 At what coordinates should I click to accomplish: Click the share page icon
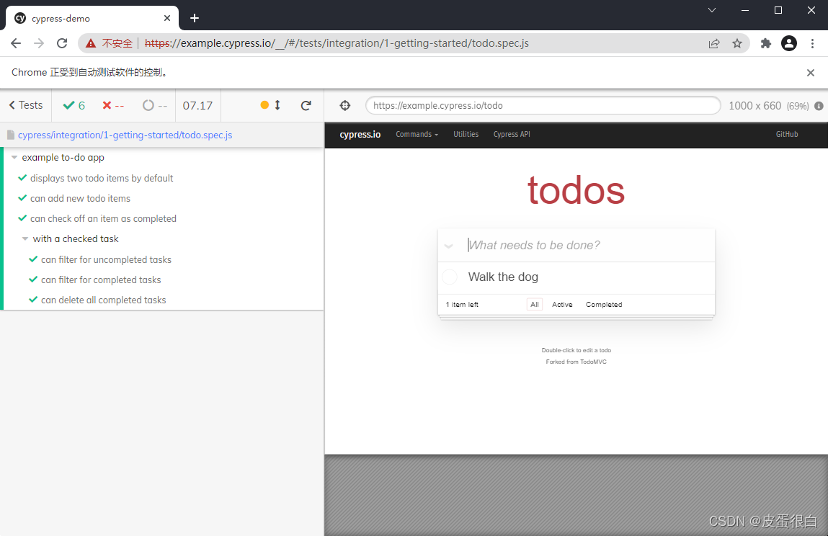[714, 43]
